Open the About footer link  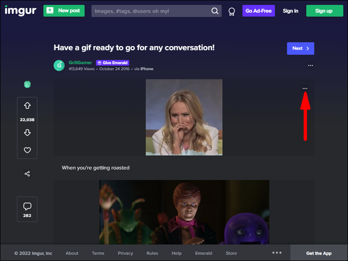coord(72,253)
